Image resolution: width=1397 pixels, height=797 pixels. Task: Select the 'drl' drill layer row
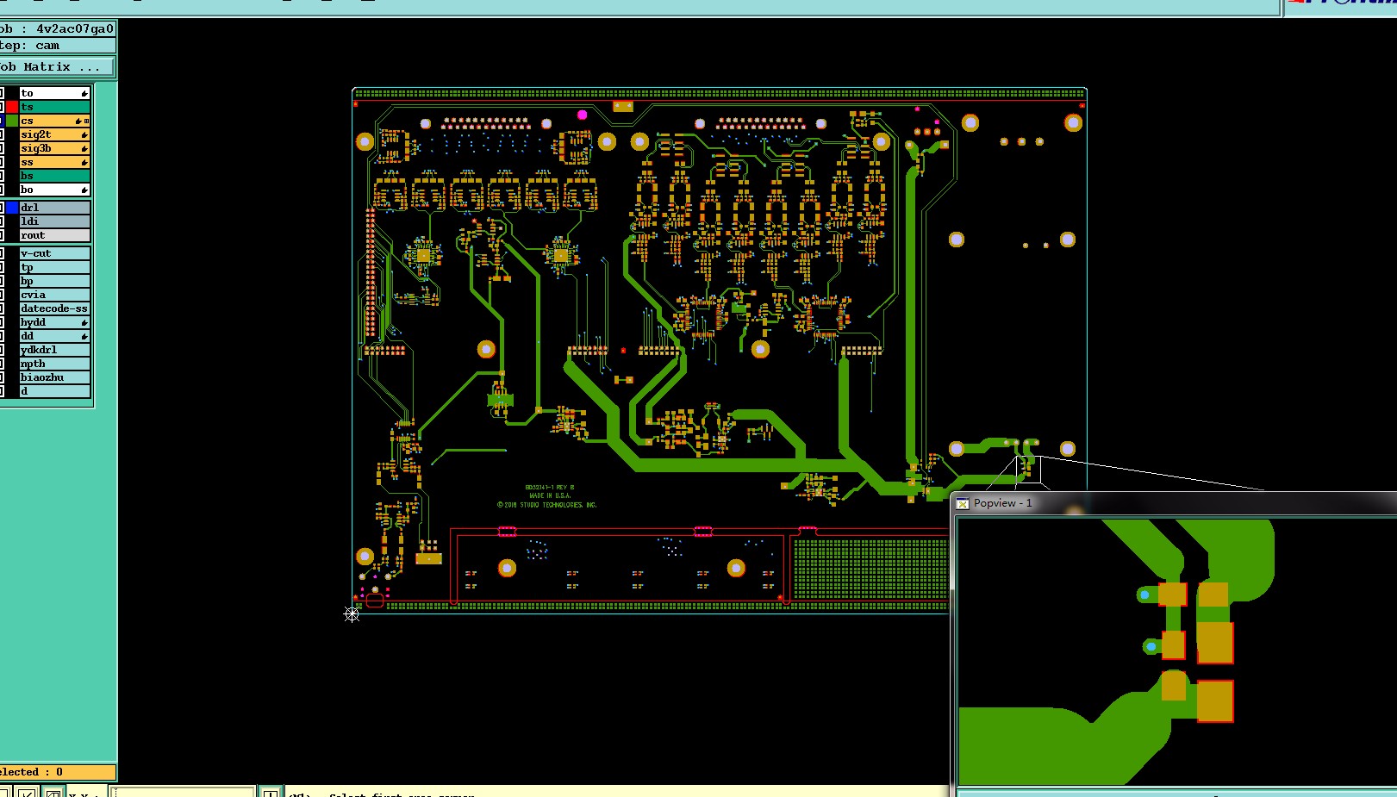tap(54, 208)
